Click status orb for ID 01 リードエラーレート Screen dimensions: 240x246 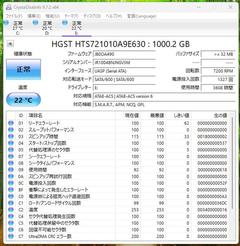pos(11,123)
